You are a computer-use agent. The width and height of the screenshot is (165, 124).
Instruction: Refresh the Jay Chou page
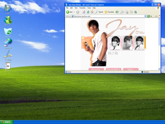pyautogui.click(x=88, y=12)
